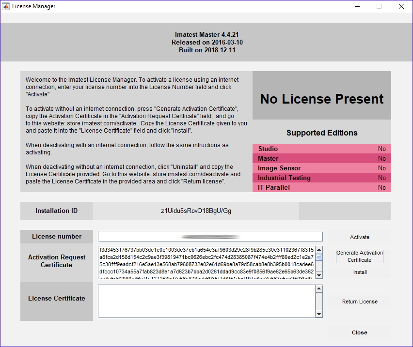Click the Install button
This screenshot has width=413, height=347.
[360, 272]
